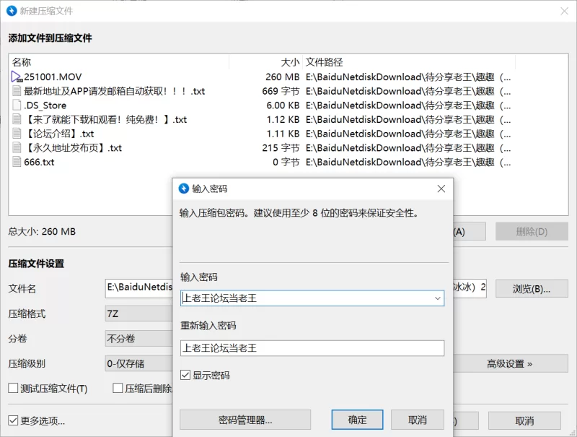Viewport: 577px width, 437px height.
Task: Open the 密码管理器 button
Action: pyautogui.click(x=245, y=420)
